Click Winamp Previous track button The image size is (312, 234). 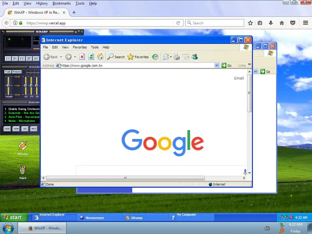click(8, 59)
